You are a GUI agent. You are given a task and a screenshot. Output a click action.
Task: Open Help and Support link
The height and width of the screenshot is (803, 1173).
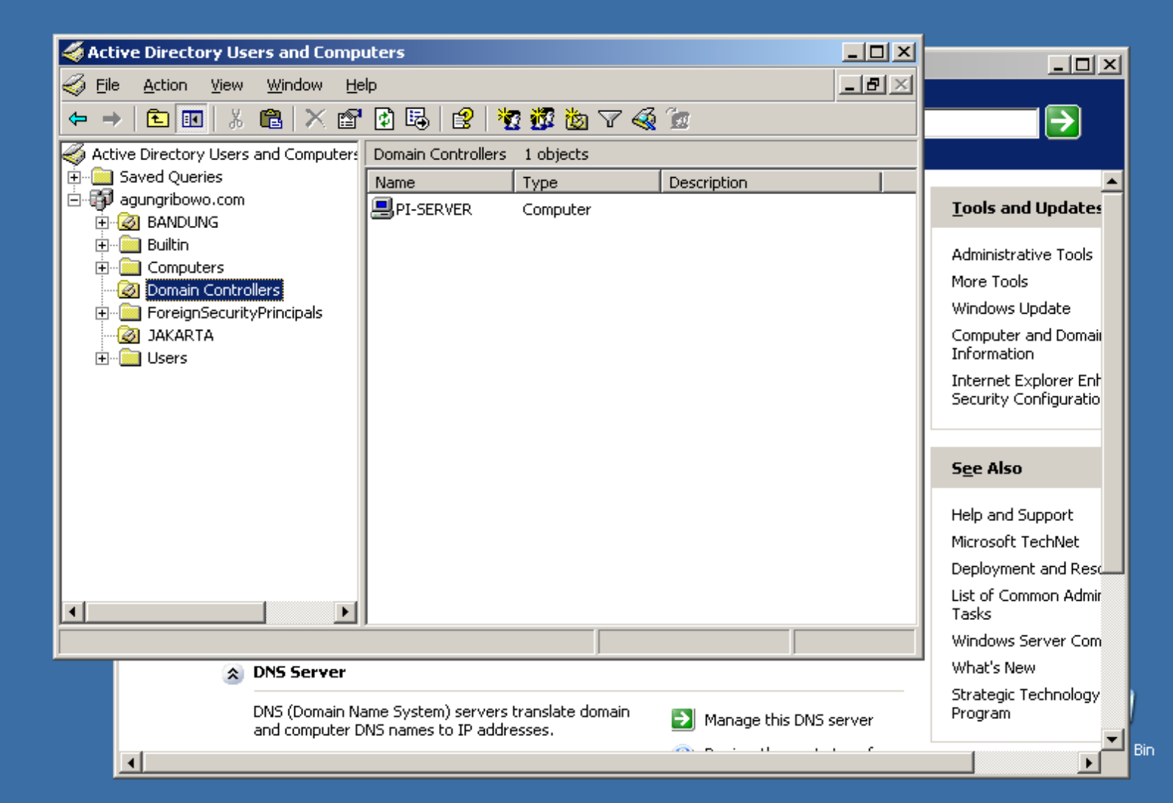tap(1012, 514)
